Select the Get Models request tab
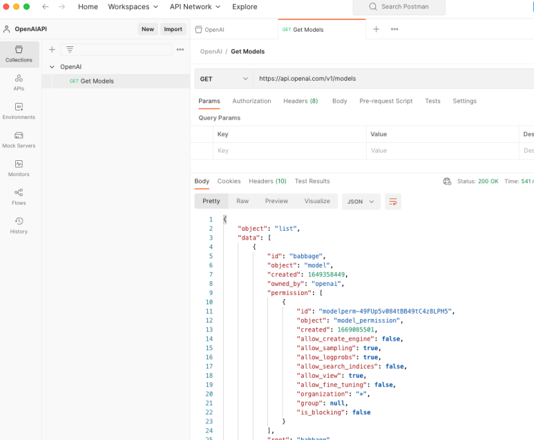The width and height of the screenshot is (534, 440). [321, 30]
